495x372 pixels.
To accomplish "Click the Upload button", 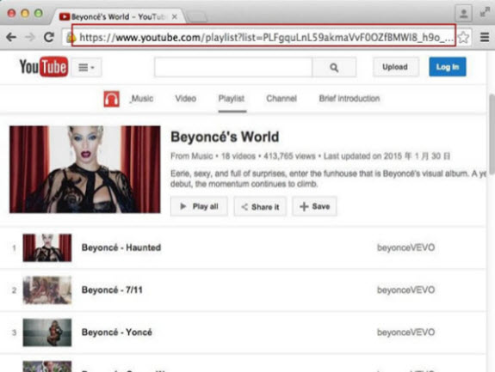I will point(395,67).
